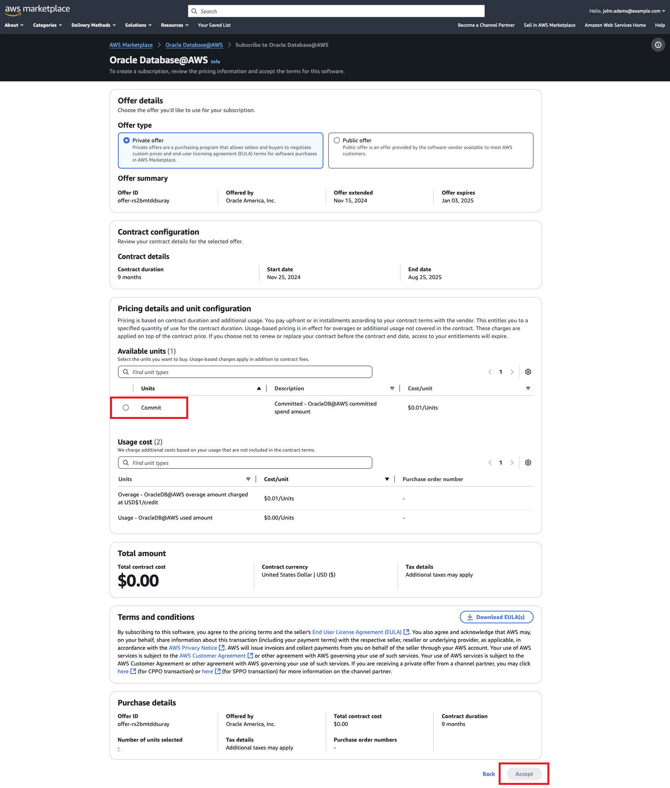The width and height of the screenshot is (670, 788).
Task: Click the Accept button
Action: (x=523, y=773)
